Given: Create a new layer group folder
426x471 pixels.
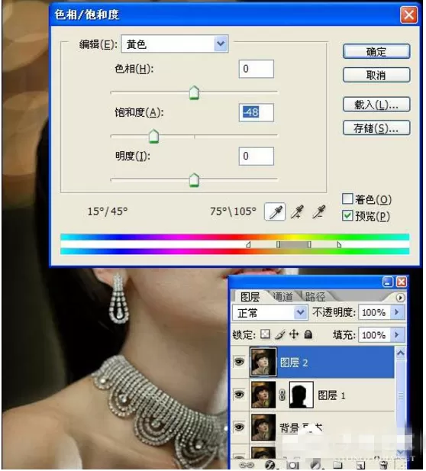Looking at the screenshot, I should [x=337, y=465].
